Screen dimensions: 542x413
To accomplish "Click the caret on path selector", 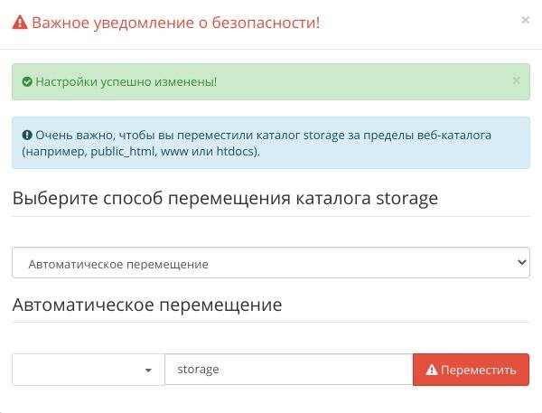I will click(x=148, y=371).
